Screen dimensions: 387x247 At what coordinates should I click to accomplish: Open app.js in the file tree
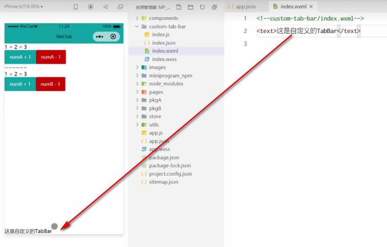tap(156, 133)
